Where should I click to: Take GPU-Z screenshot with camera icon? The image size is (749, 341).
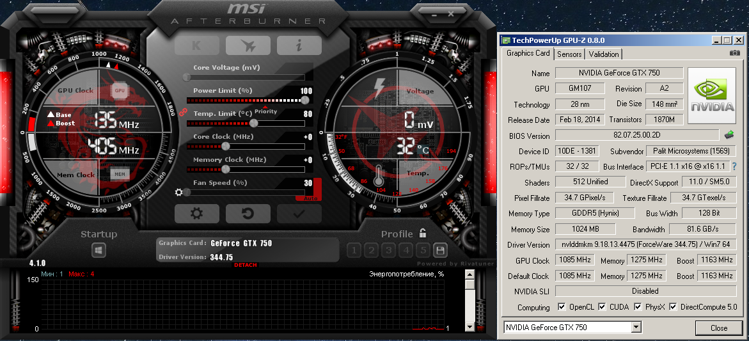735,53
